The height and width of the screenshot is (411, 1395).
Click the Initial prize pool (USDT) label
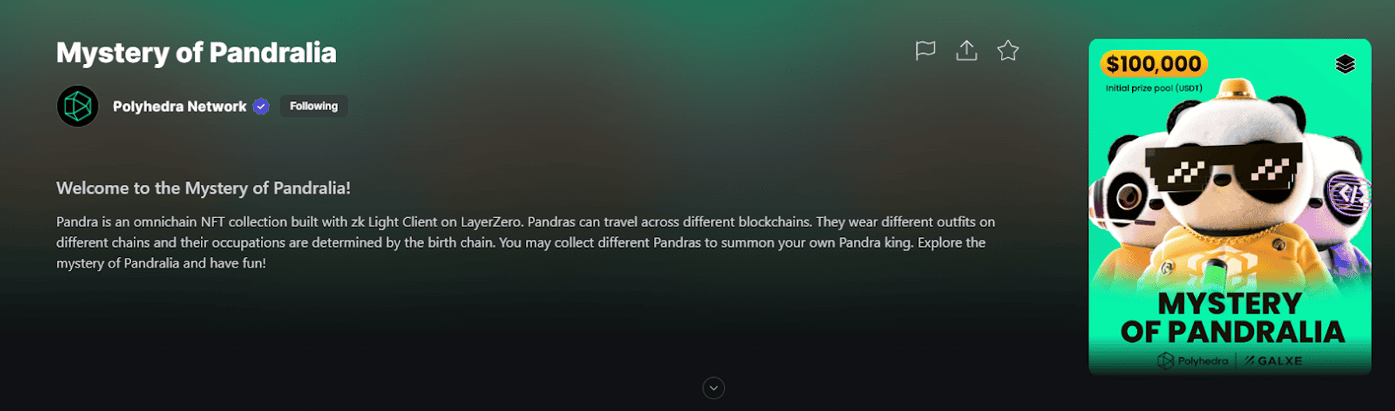coord(1154,88)
